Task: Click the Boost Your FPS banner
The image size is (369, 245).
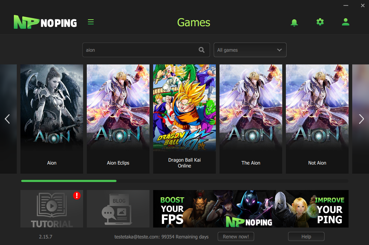Action: pyautogui.click(x=251, y=209)
